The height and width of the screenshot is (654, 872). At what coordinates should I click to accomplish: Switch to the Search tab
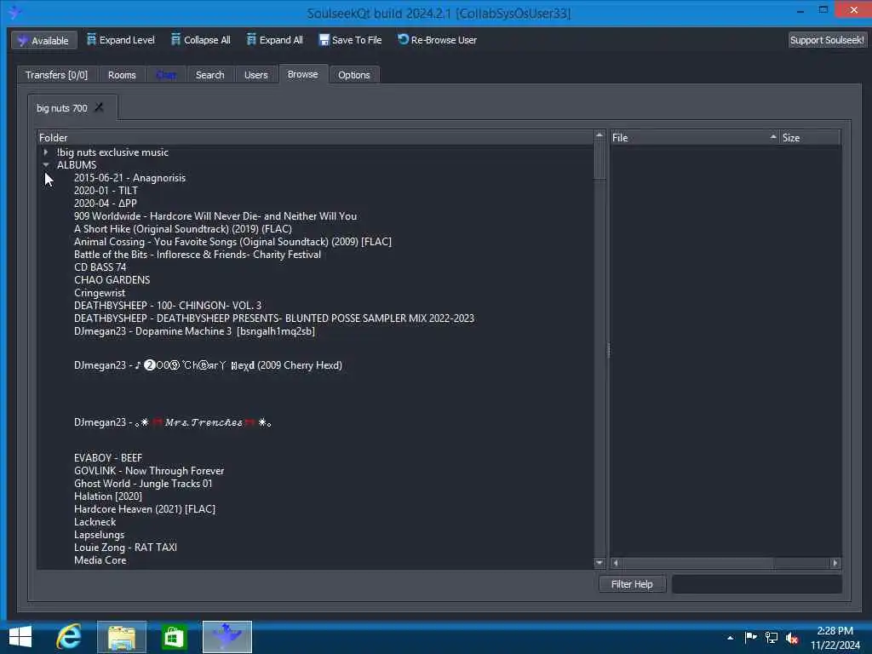[x=210, y=75]
